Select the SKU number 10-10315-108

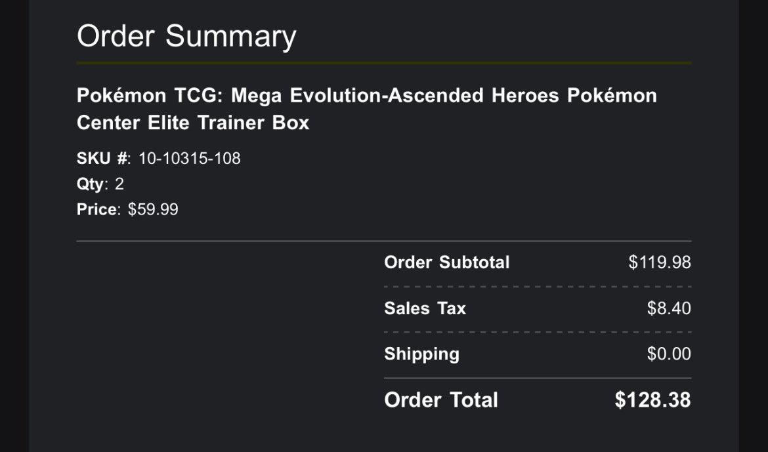[x=190, y=158]
